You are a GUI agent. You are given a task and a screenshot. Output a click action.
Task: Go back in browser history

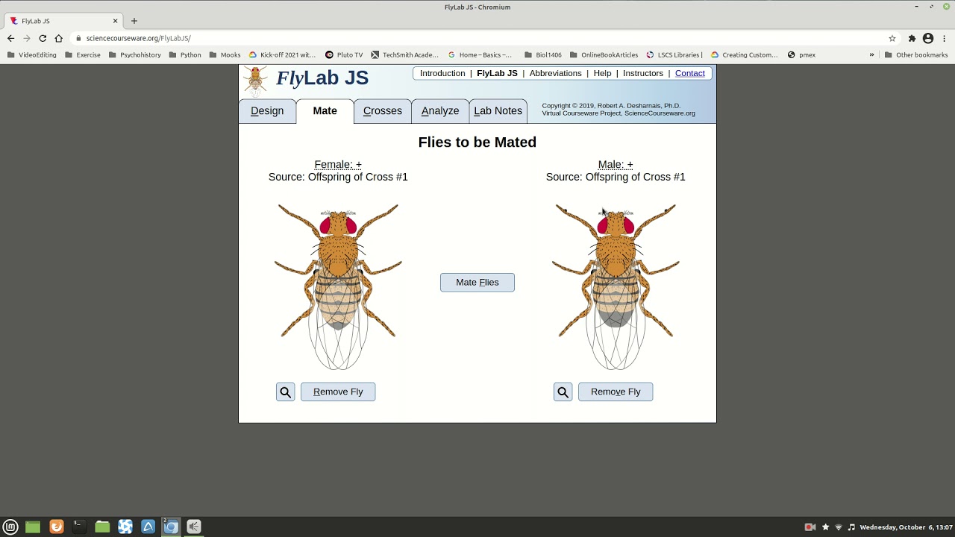(x=10, y=38)
